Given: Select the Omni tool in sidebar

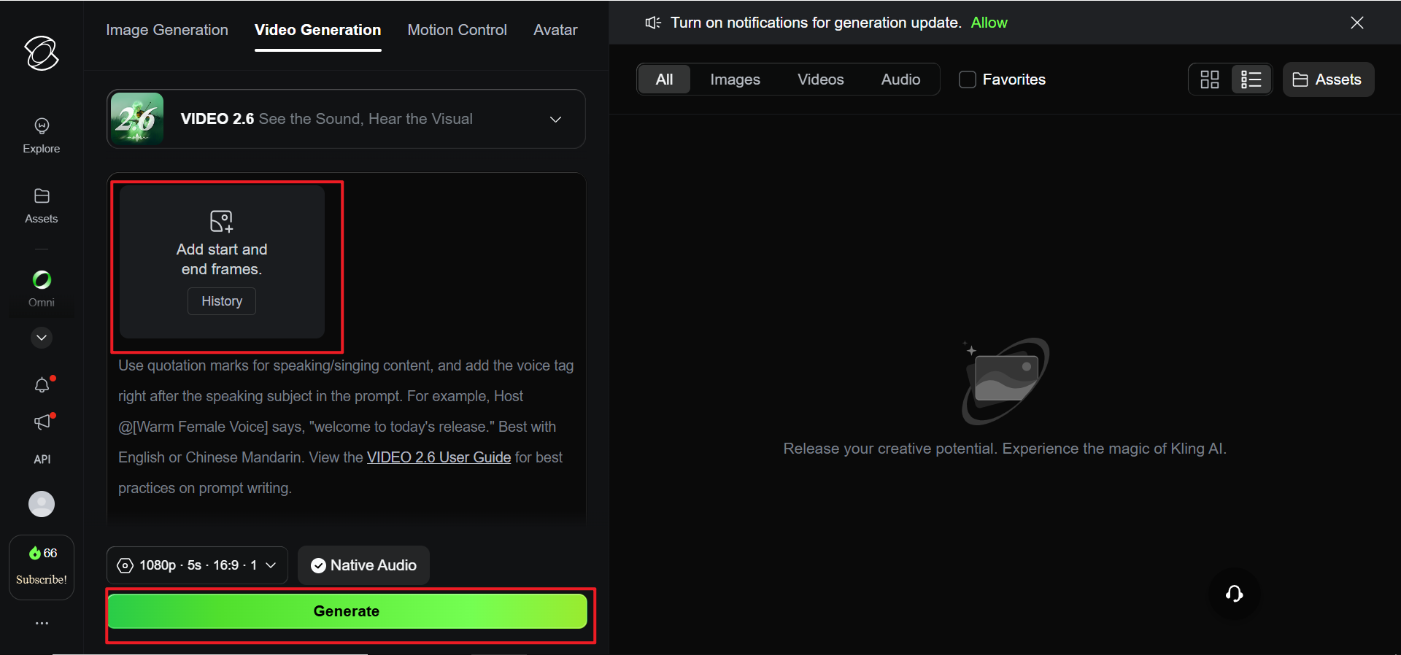Looking at the screenshot, I should coord(42,289).
